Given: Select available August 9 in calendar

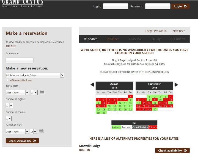Looking at the screenshot, I should tap(98, 103).
